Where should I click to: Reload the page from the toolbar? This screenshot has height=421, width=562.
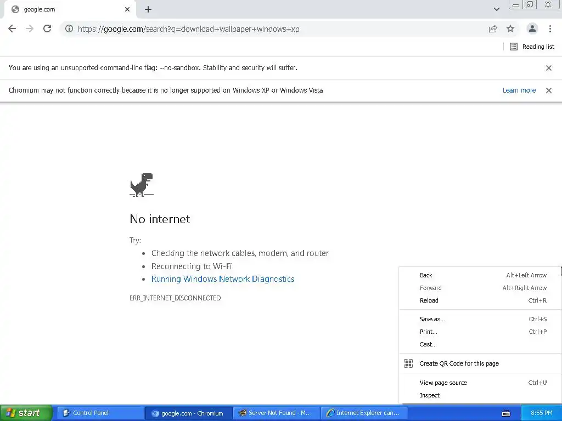(47, 29)
